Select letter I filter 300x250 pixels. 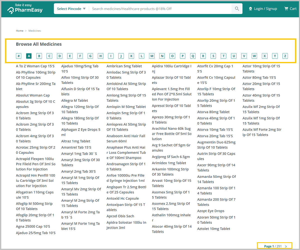[111, 56]
